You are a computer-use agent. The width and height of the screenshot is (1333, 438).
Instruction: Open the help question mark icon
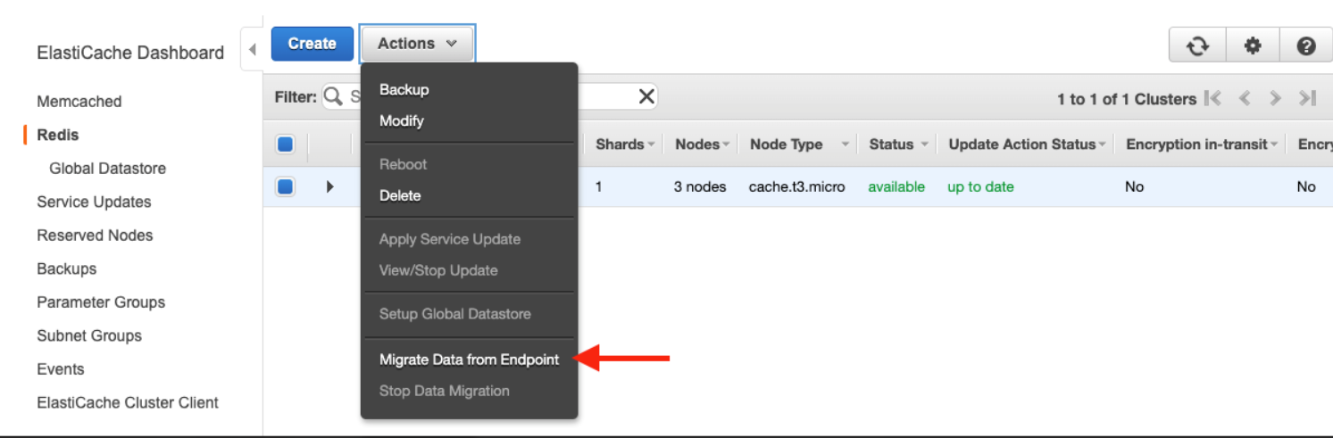tap(1306, 45)
